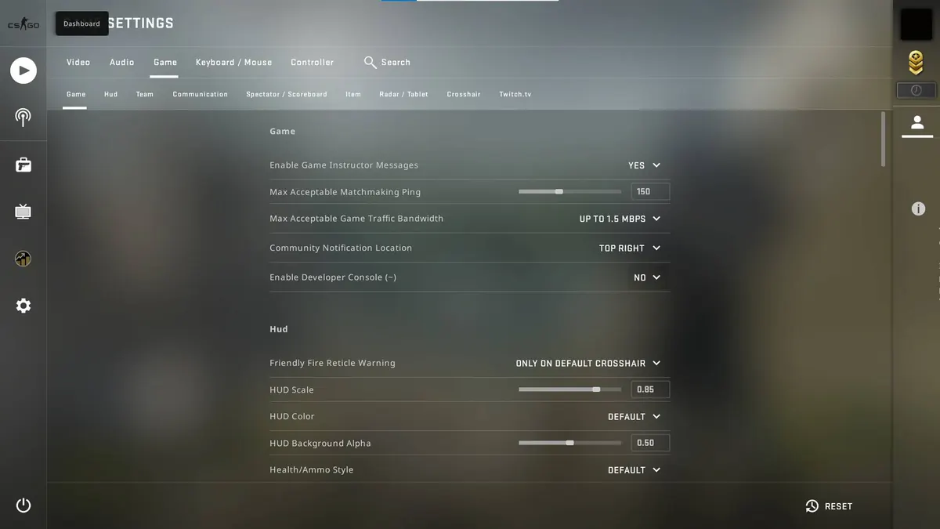Click the CS:GO logo icon
Image resolution: width=940 pixels, height=529 pixels.
[x=23, y=24]
